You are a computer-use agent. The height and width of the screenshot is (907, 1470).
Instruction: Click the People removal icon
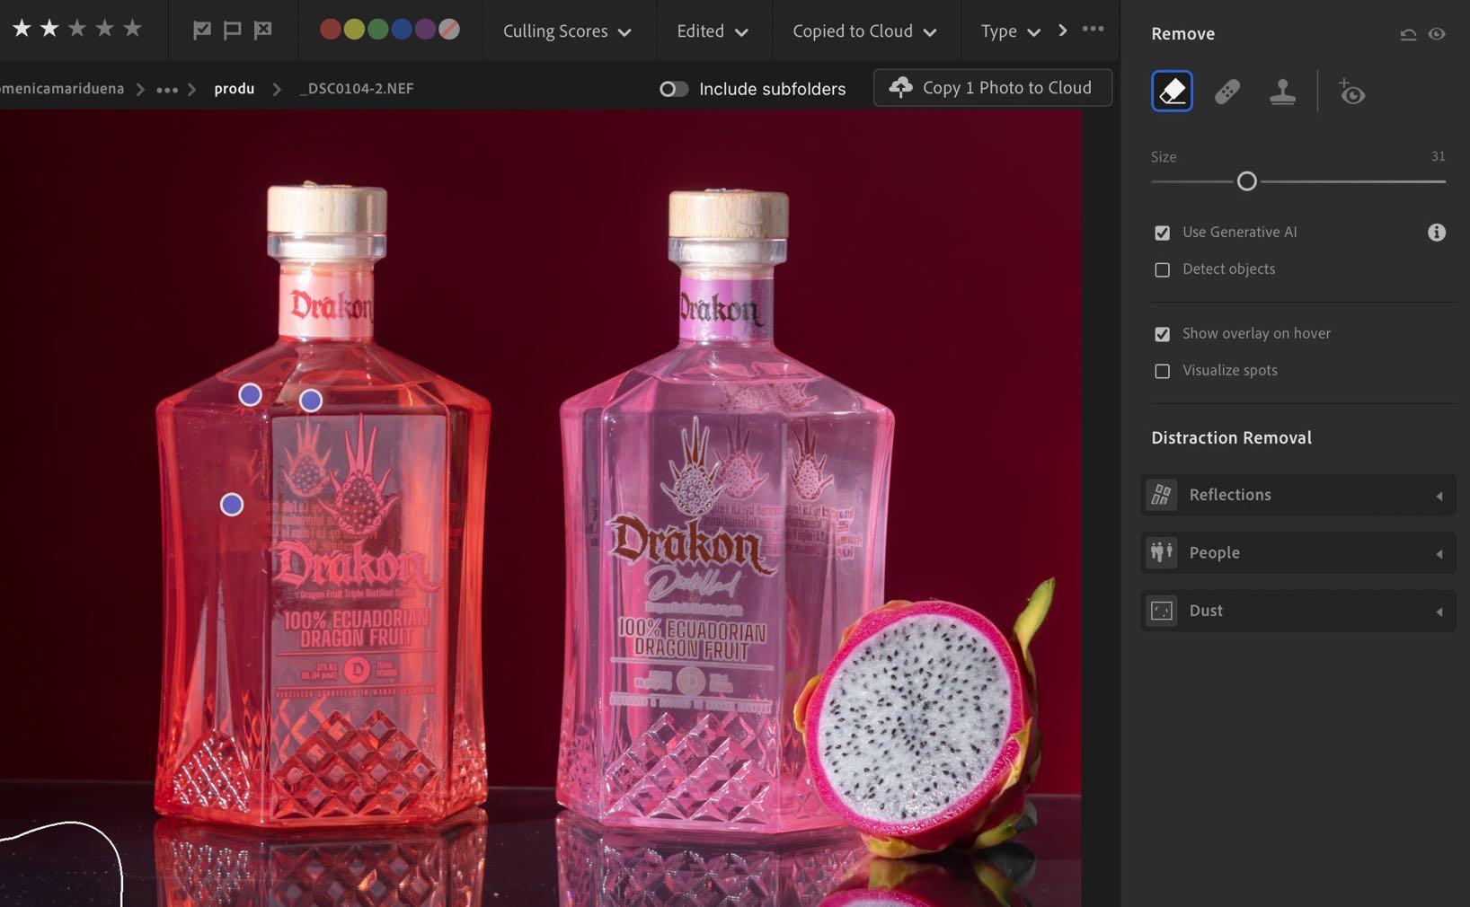pos(1161,552)
